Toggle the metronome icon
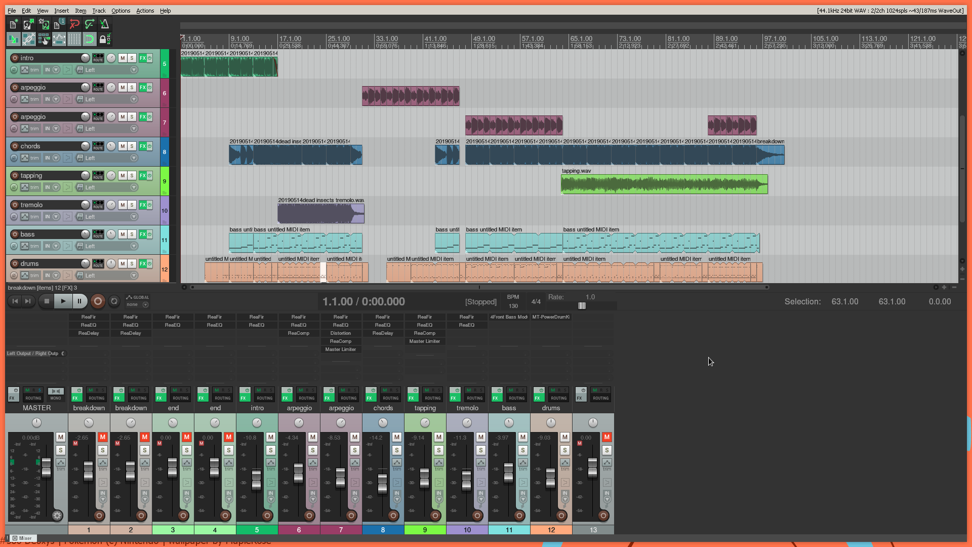The image size is (972, 547). pos(104,24)
